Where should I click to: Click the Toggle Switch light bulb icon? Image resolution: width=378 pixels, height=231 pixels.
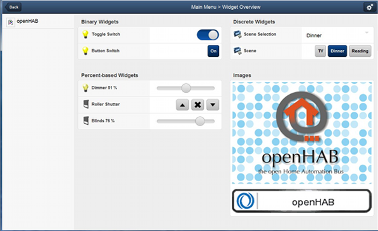(85, 34)
